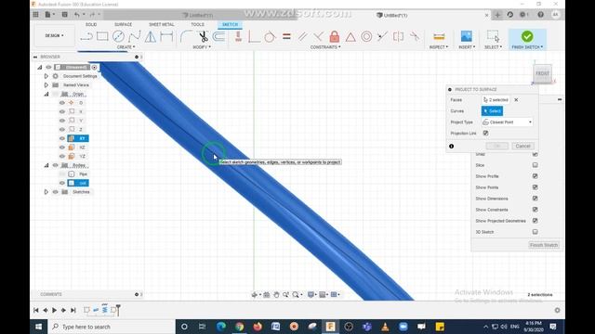The width and height of the screenshot is (595, 334).
Task: Apply the Parallel constraint
Action: [302, 36]
